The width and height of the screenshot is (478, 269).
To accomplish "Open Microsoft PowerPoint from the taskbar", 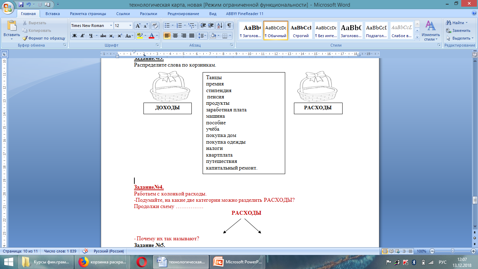I will [239, 262].
